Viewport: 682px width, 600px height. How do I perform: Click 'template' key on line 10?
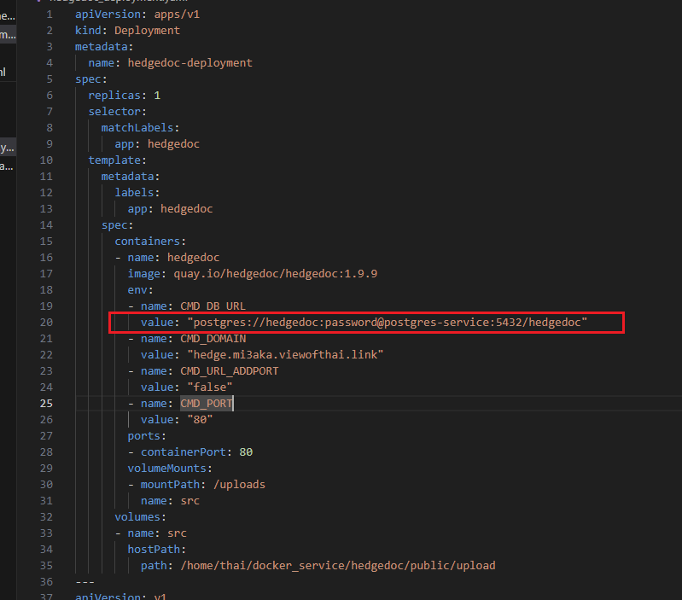pyautogui.click(x=114, y=160)
